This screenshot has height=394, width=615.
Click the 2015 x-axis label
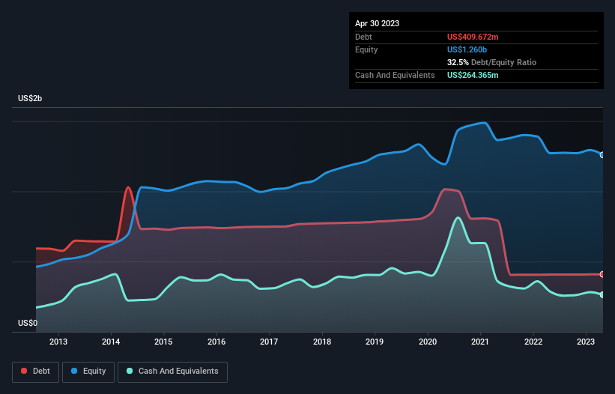[x=163, y=342]
